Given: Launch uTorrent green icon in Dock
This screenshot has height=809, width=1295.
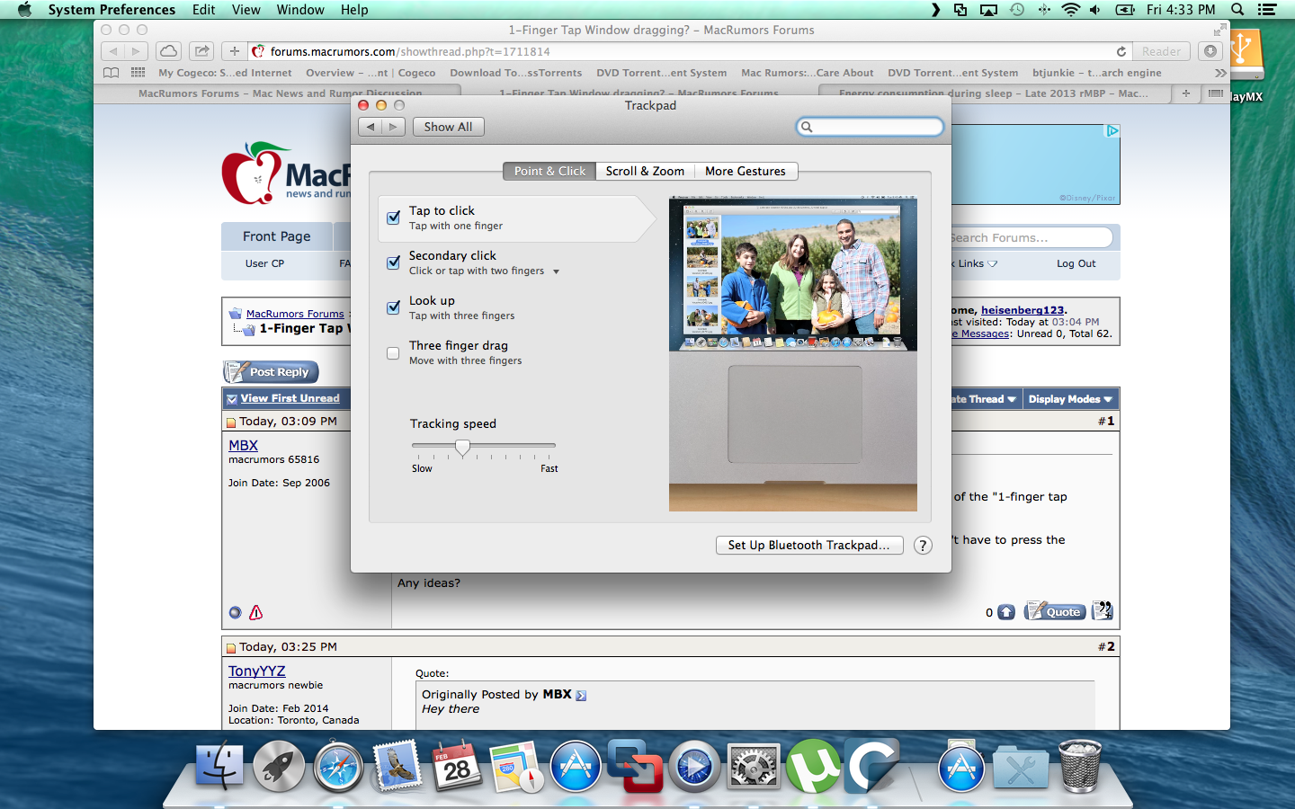Looking at the screenshot, I should pos(813,767).
